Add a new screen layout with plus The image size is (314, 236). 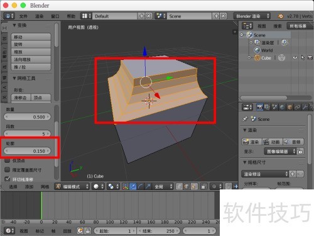coord(141,16)
